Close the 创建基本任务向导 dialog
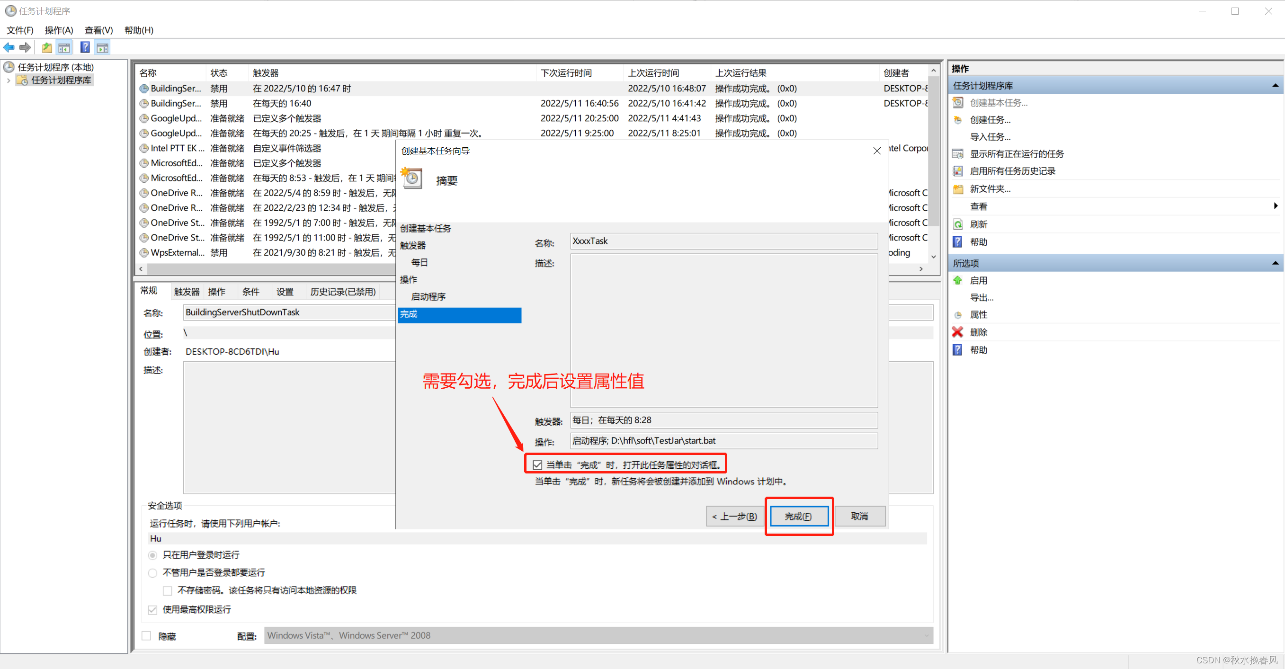Screen dimensions: 1285x669 (x=876, y=151)
